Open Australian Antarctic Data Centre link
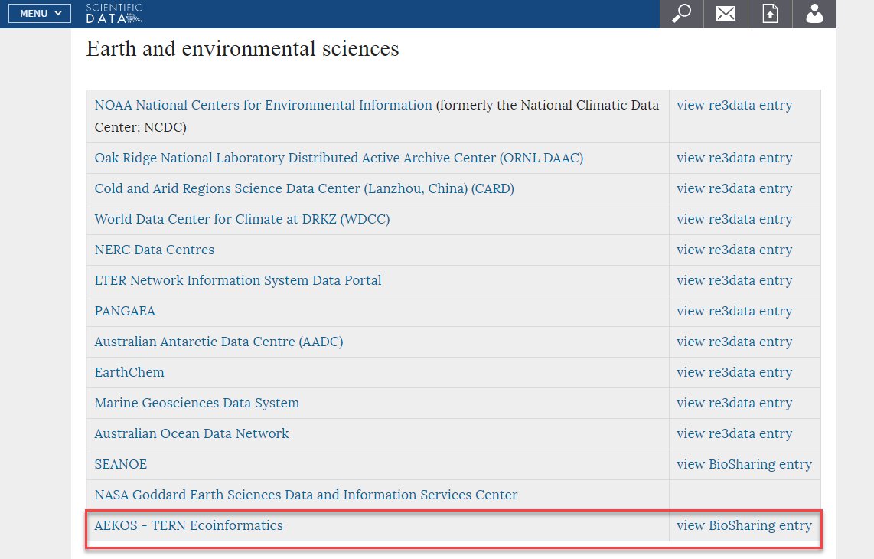Screen dimensions: 874x559 tap(219, 342)
